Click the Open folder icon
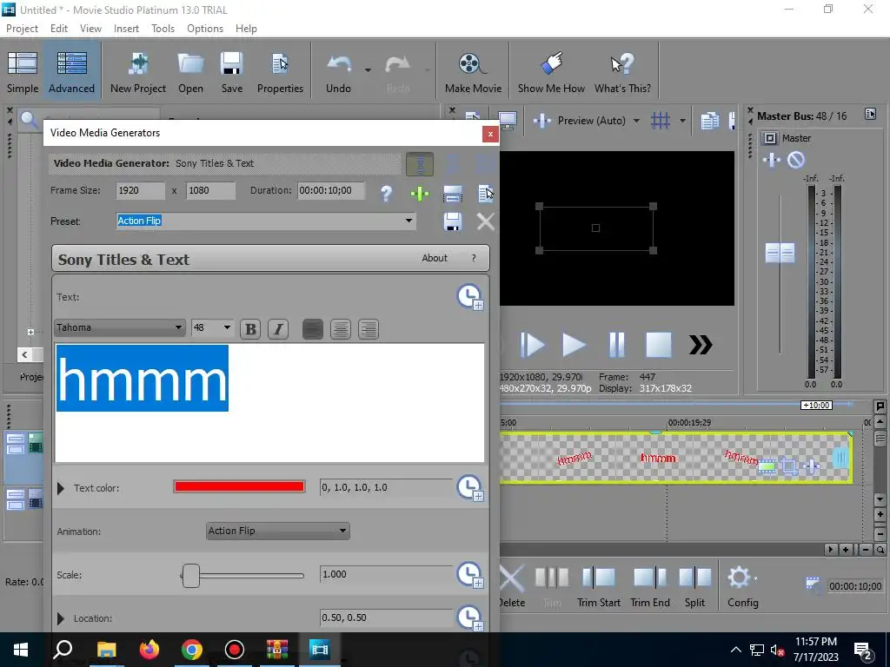The image size is (890, 667). pyautogui.click(x=190, y=73)
